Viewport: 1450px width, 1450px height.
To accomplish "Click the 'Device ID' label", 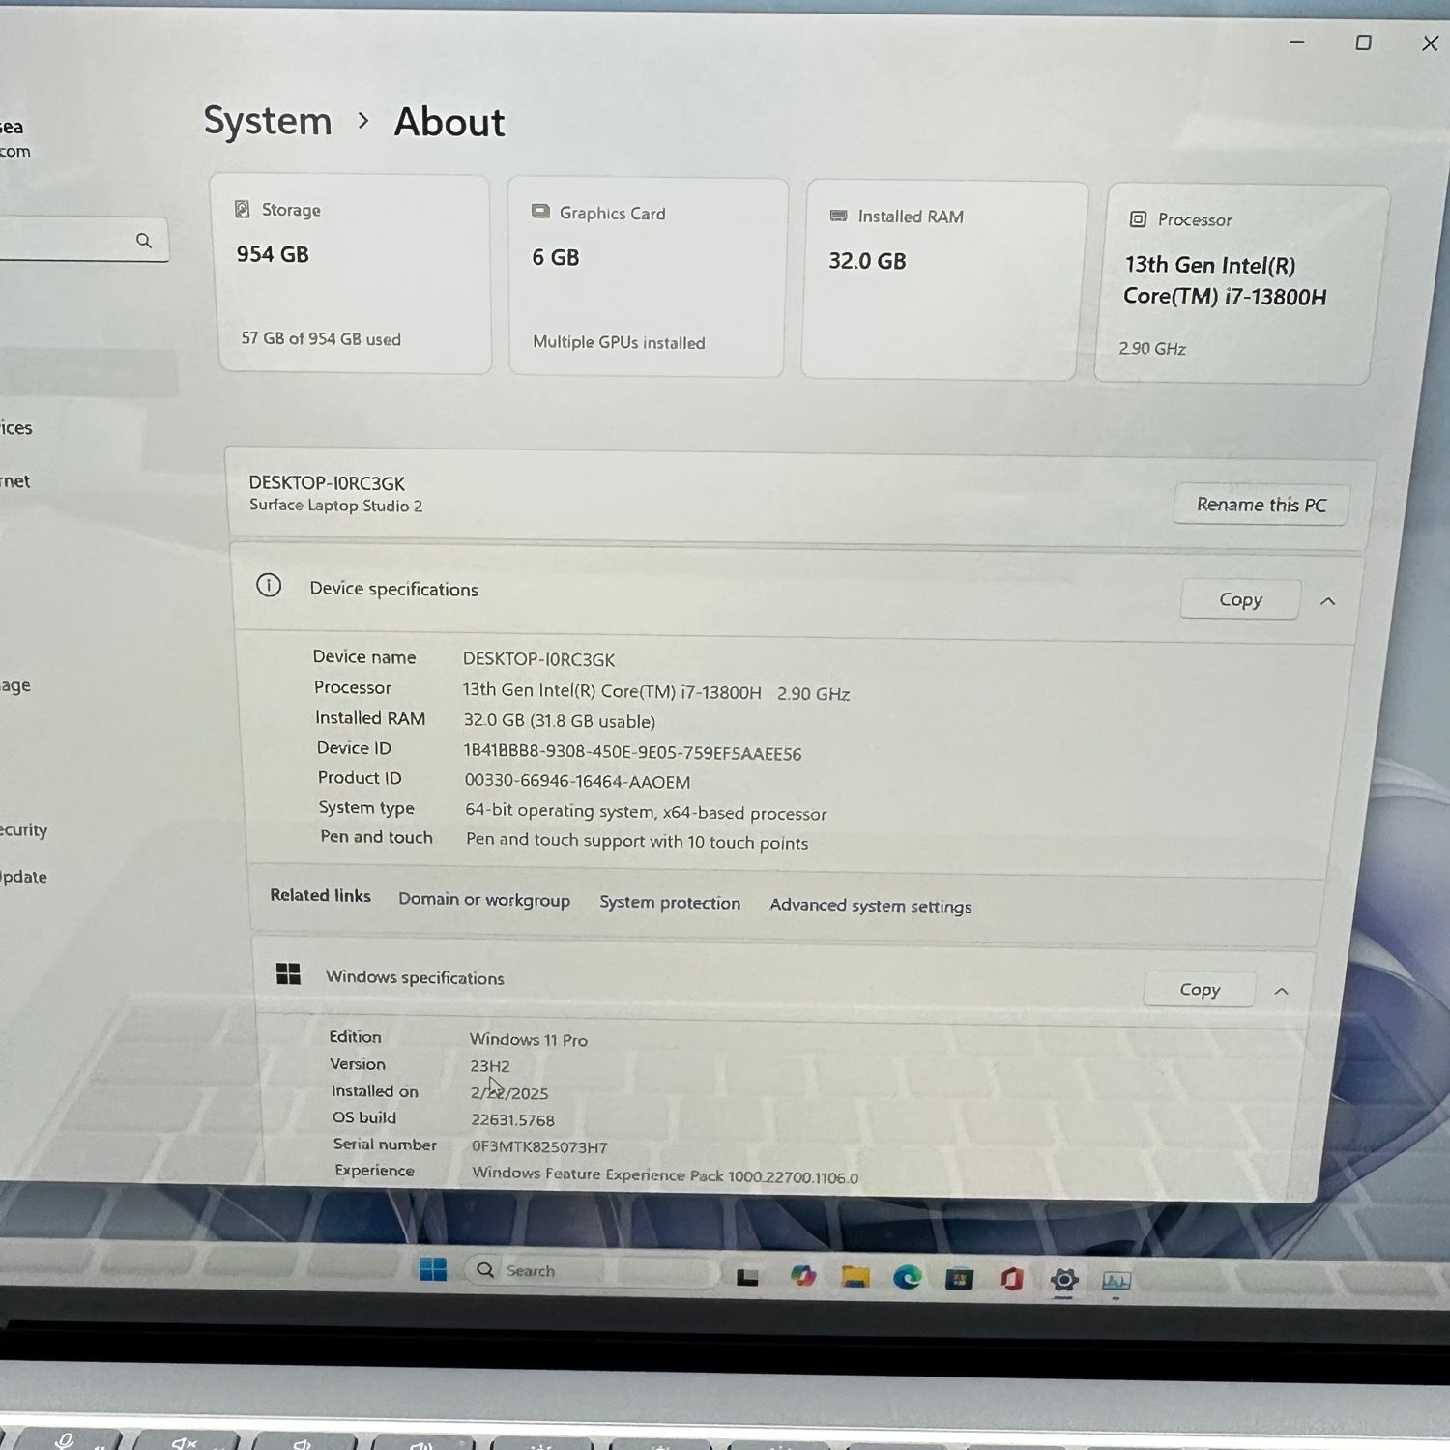I will [354, 748].
